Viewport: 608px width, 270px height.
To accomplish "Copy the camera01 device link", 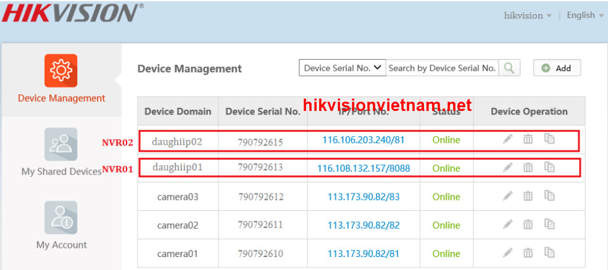I will point(549,253).
